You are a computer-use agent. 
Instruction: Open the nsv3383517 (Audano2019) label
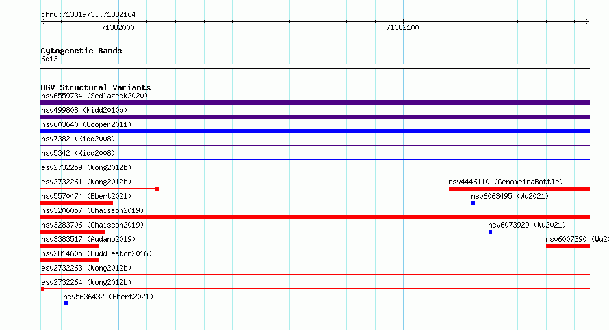click(x=88, y=239)
